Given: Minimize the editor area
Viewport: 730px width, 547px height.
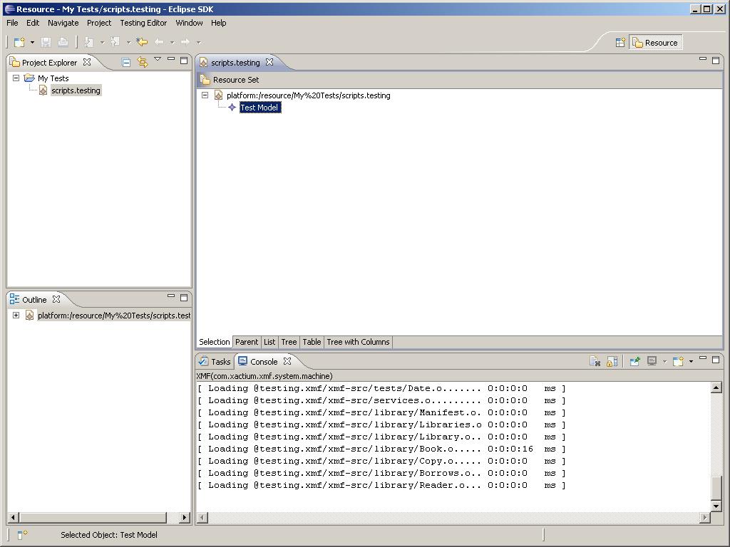Looking at the screenshot, I should tap(703, 59).
